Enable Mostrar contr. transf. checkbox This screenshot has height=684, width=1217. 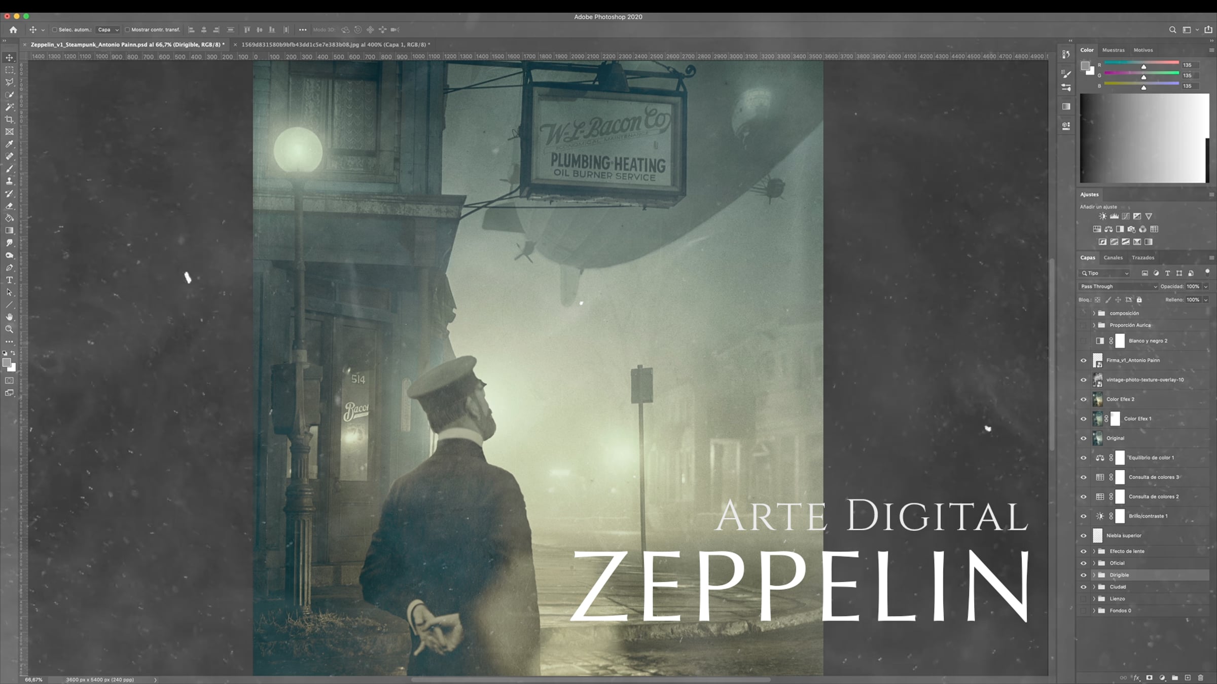pos(127,30)
